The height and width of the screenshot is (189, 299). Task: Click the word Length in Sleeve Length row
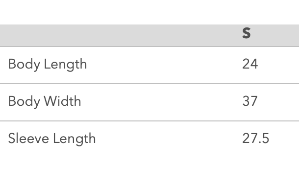(75, 139)
